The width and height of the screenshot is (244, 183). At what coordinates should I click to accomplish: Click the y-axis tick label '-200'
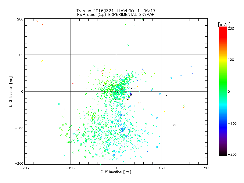click(19, 163)
